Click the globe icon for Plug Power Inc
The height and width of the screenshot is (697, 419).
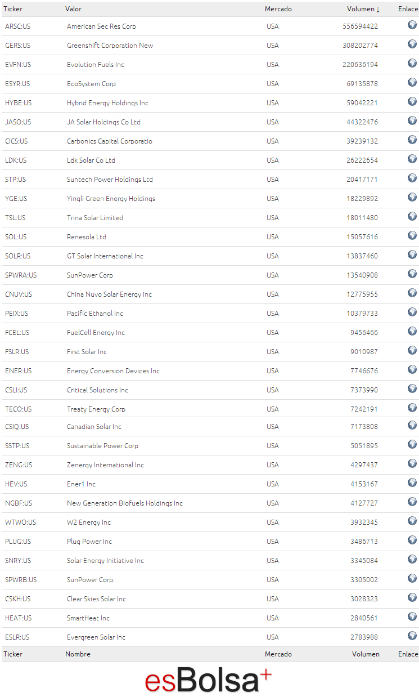tap(412, 540)
